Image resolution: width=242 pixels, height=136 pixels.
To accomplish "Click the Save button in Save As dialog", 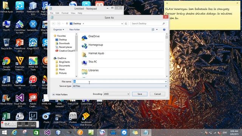I will (x=140, y=94).
